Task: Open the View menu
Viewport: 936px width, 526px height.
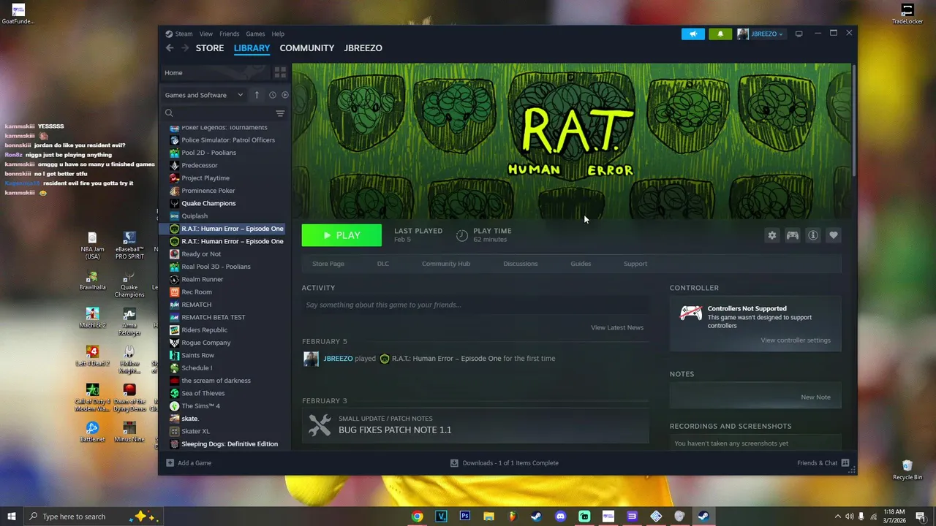Action: [x=206, y=34]
